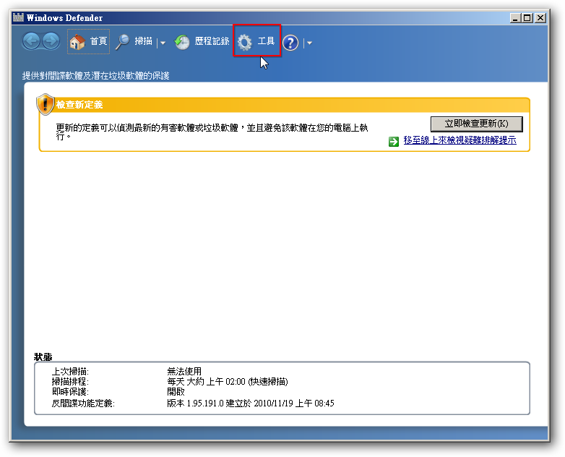
Task: Expand the help options dropdown arrow
Action: (x=309, y=43)
